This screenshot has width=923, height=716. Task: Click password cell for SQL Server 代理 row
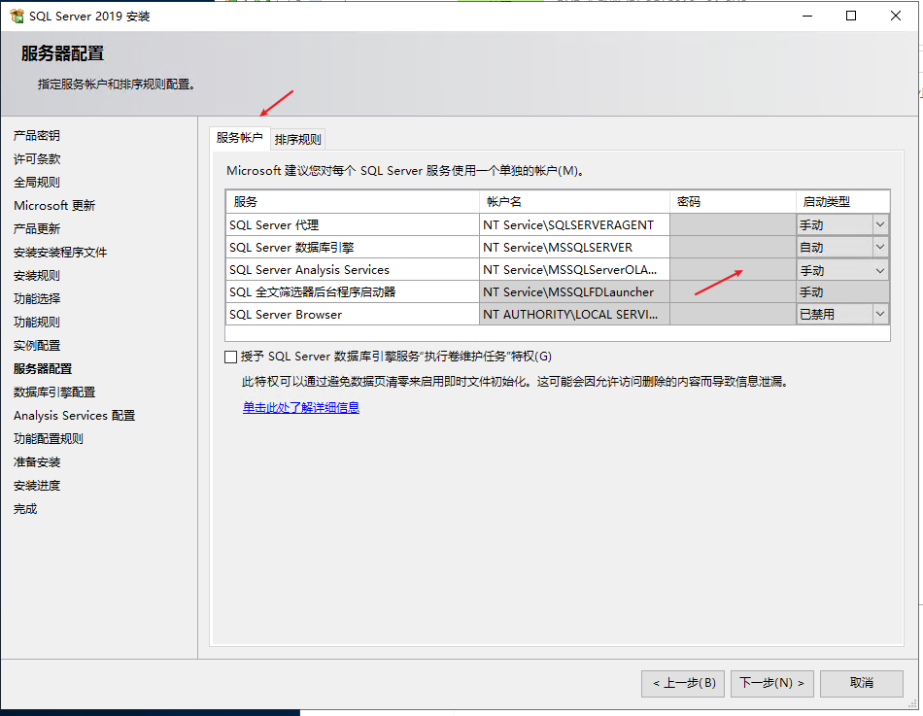click(733, 225)
